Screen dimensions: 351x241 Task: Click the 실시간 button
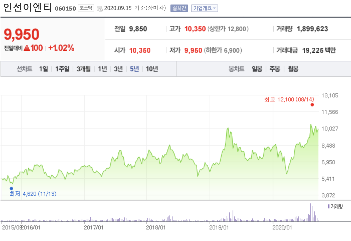pyautogui.click(x=179, y=8)
